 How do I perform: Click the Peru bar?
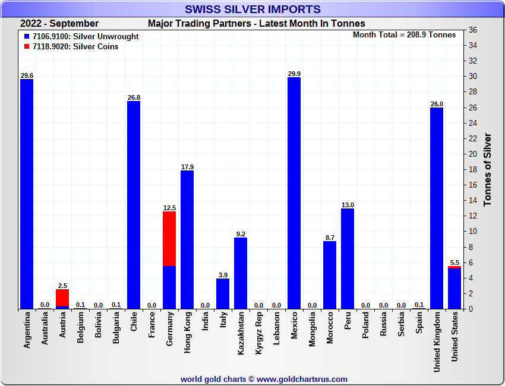coord(348,259)
